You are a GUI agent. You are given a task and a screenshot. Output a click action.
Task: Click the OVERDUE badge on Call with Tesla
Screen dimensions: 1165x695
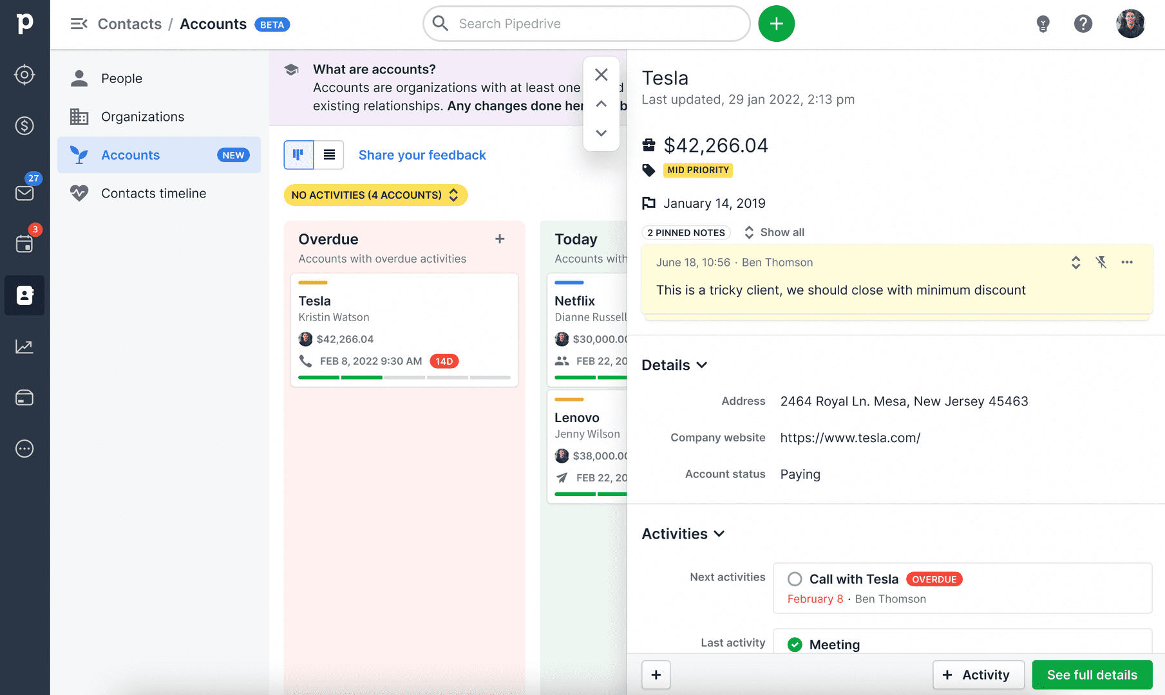[934, 579]
